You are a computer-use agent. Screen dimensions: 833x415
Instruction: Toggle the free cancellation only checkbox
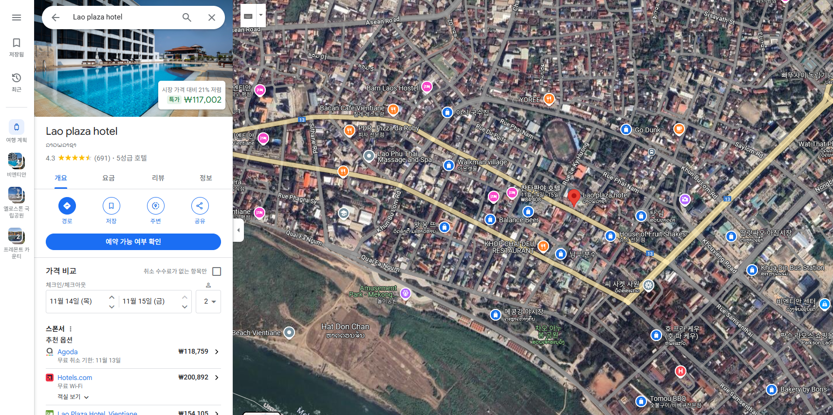[x=217, y=271]
